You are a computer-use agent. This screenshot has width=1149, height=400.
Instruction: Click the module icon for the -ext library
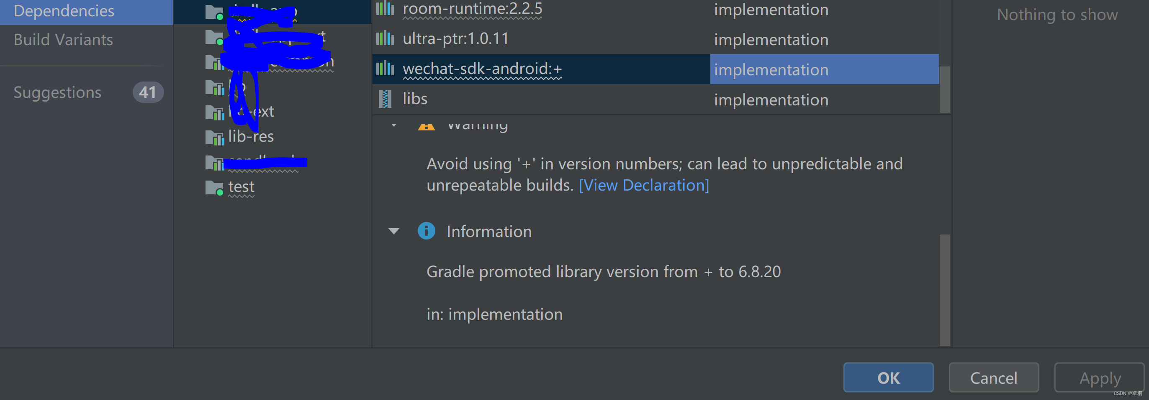tap(215, 112)
